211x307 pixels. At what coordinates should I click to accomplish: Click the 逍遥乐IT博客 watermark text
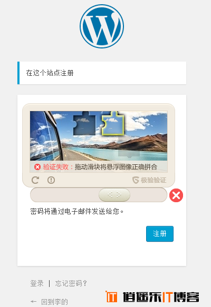161,297
